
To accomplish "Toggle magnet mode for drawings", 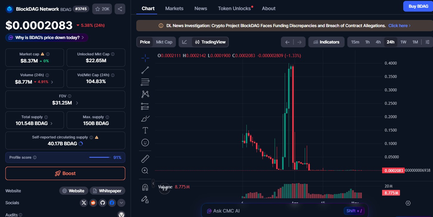I will pyautogui.click(x=145, y=187).
